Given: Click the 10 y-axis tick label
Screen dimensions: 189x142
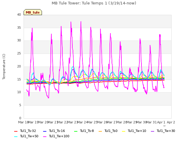Looking at the screenshot, I should click(19, 92).
